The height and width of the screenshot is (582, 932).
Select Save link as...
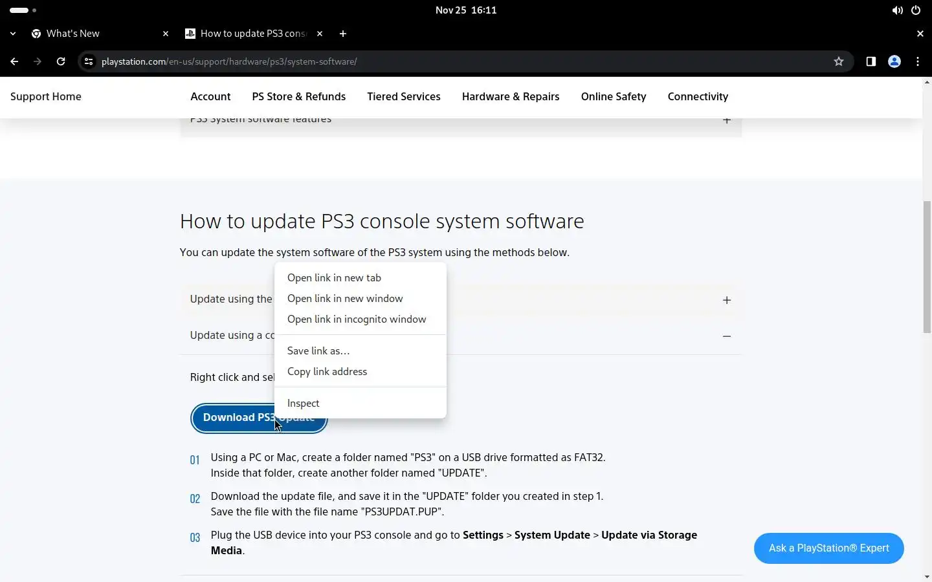pos(361,350)
